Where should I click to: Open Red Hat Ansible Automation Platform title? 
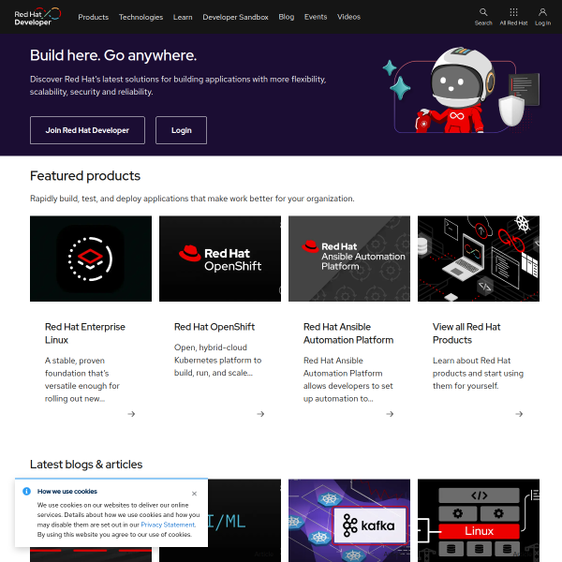(348, 333)
